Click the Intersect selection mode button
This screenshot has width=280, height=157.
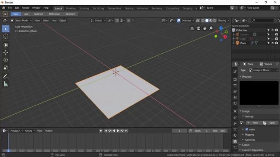click(70, 14)
